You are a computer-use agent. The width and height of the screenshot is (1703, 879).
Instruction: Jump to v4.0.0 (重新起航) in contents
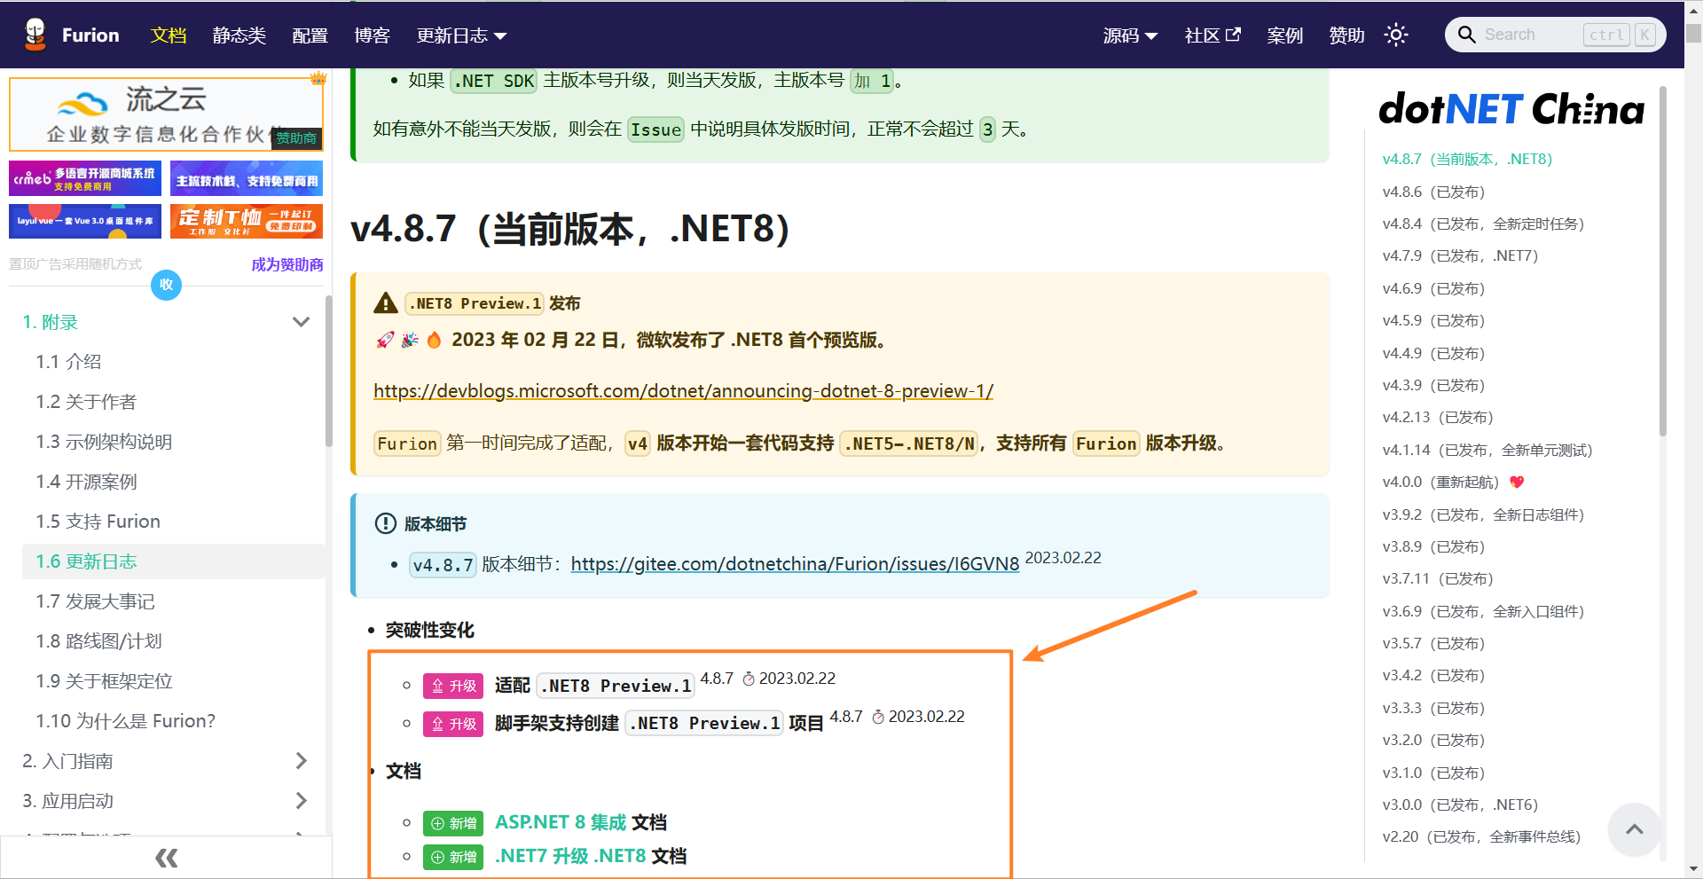1453,482
